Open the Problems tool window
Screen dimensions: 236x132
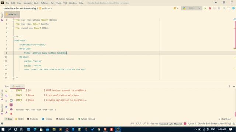(x=32, y=119)
